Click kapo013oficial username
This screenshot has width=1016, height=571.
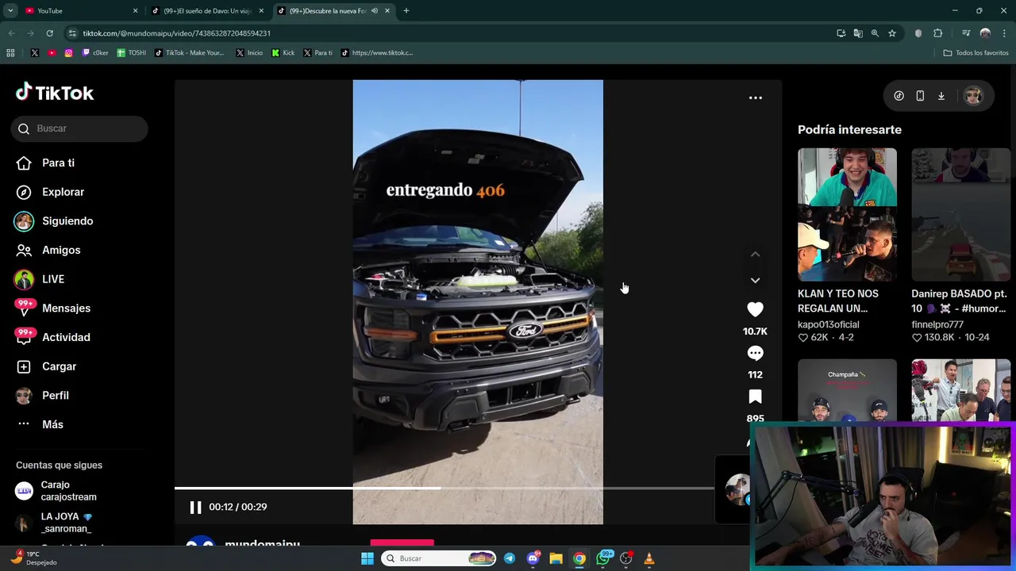click(828, 324)
